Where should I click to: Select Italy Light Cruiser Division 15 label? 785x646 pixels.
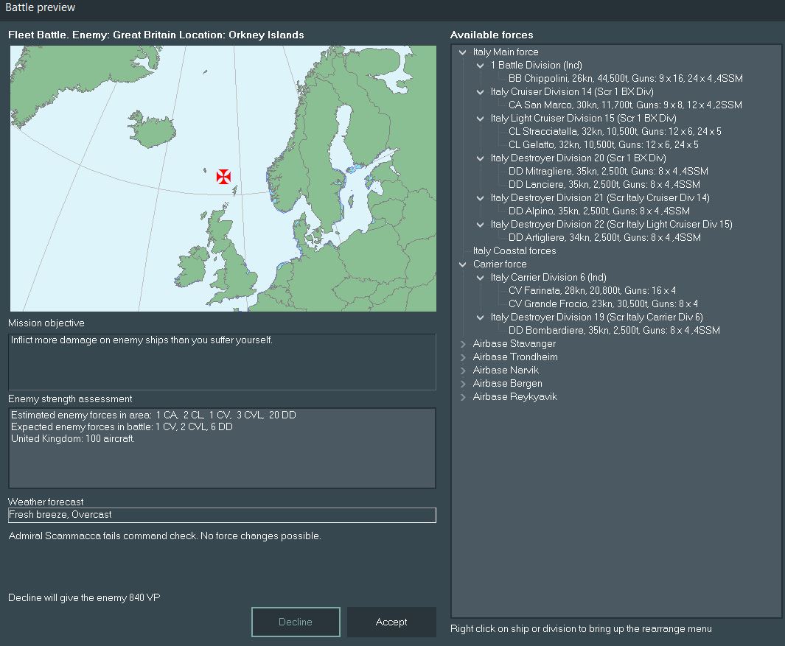(x=583, y=118)
